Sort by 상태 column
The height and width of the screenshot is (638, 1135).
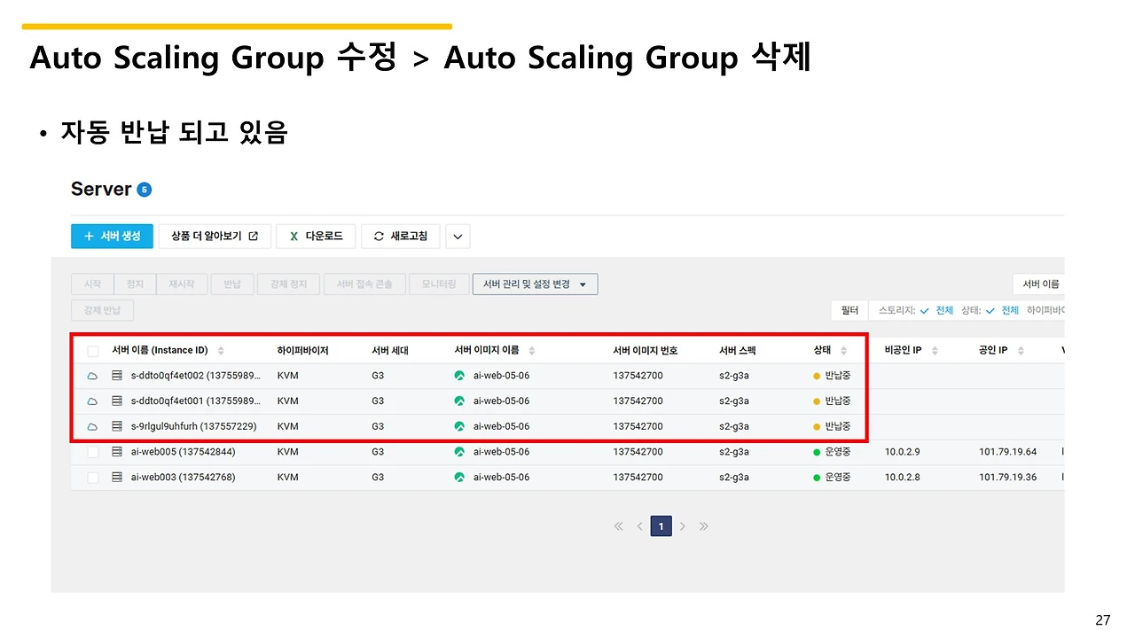(843, 351)
